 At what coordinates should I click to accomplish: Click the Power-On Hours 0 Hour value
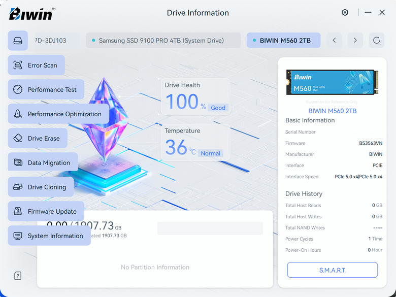coord(375,250)
